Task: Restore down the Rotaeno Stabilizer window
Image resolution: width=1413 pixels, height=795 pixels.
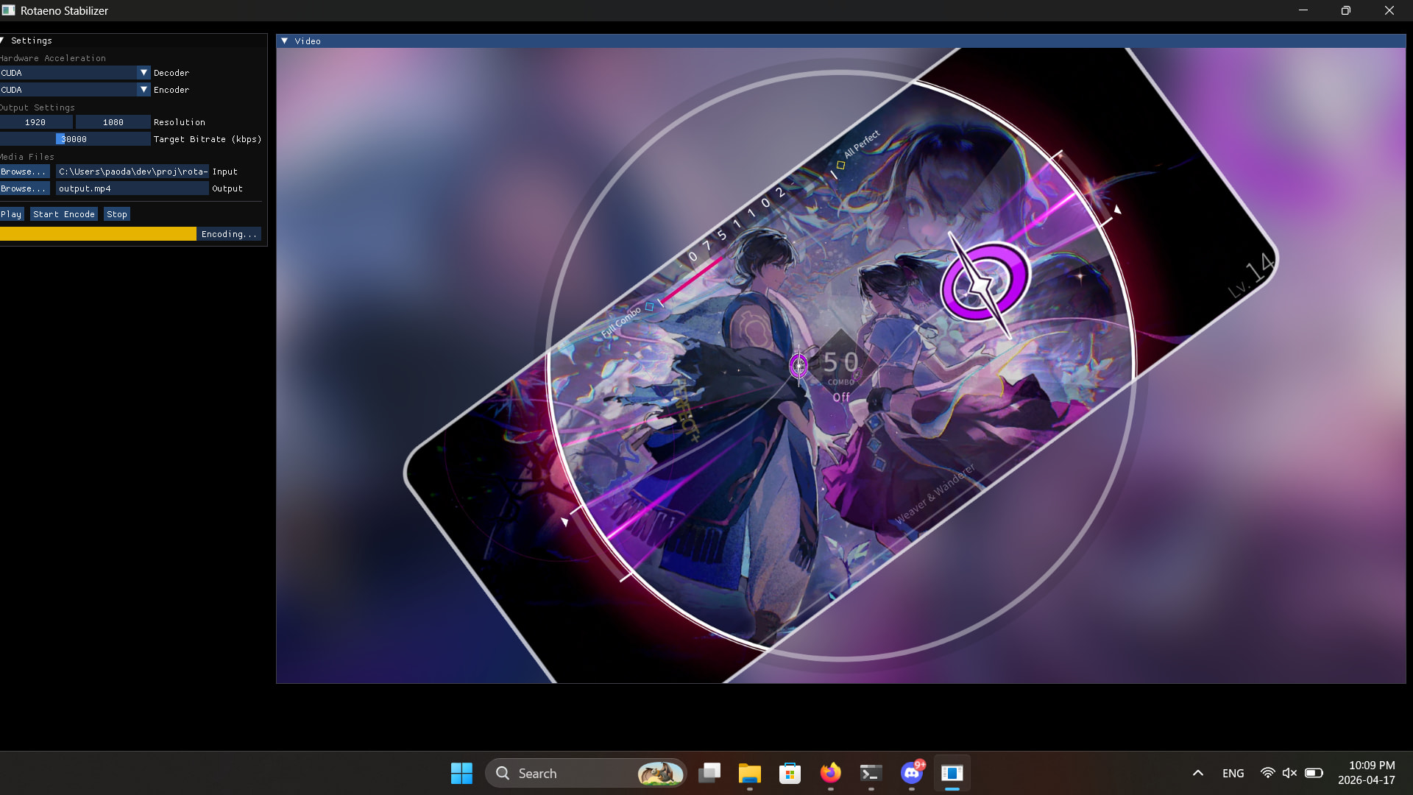Action: [1346, 10]
